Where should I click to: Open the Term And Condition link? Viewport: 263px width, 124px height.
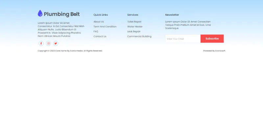[x=105, y=27]
